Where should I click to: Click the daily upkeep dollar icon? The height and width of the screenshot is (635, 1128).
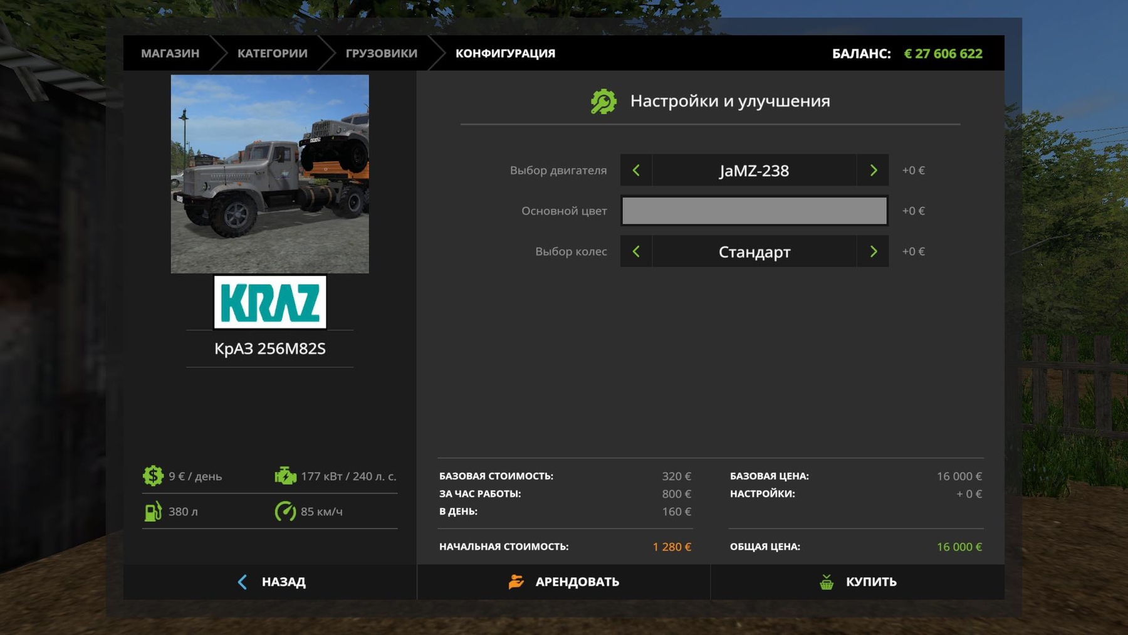tap(153, 476)
